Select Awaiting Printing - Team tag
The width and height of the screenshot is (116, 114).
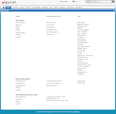[x=84, y=65]
